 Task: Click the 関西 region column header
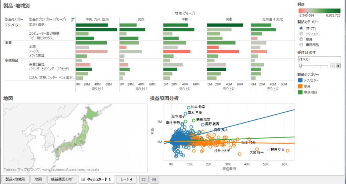coord(141,19)
